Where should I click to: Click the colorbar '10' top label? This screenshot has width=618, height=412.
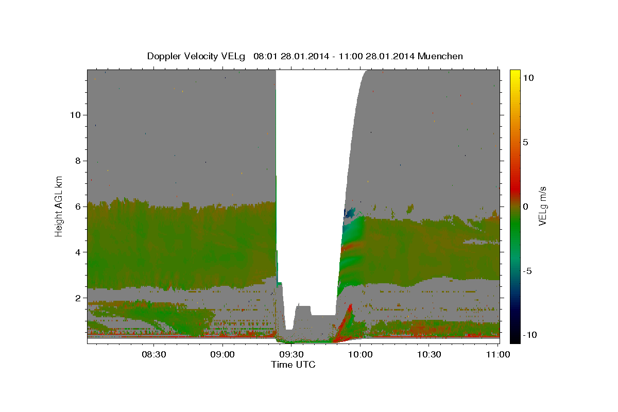pyautogui.click(x=528, y=77)
